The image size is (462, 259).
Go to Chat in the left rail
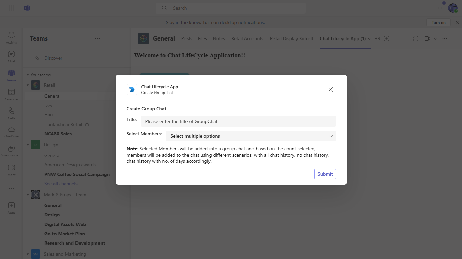[12, 56]
